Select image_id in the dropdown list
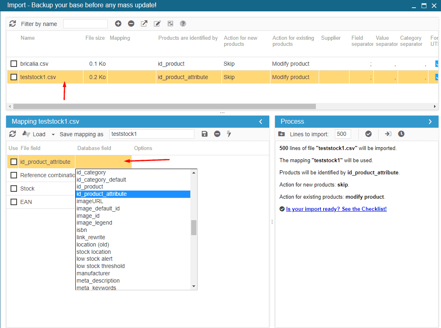This screenshot has width=441, height=328. tap(133, 216)
